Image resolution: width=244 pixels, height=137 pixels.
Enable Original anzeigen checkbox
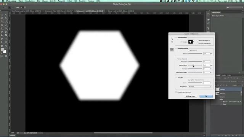[197, 43]
